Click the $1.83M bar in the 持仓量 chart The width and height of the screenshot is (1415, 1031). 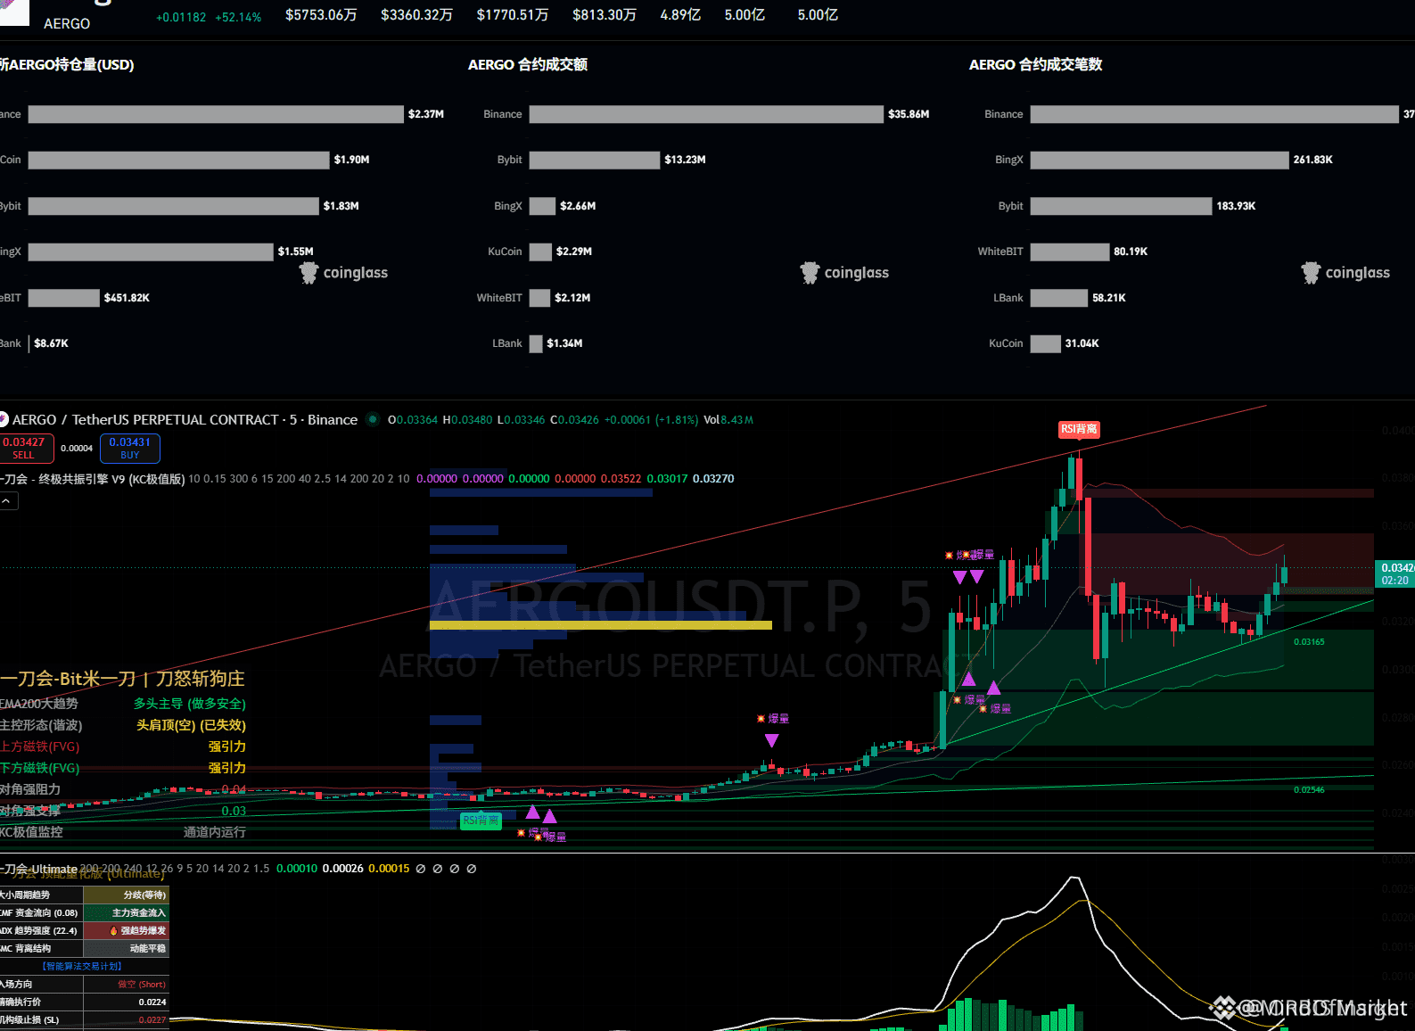pyautogui.click(x=174, y=206)
